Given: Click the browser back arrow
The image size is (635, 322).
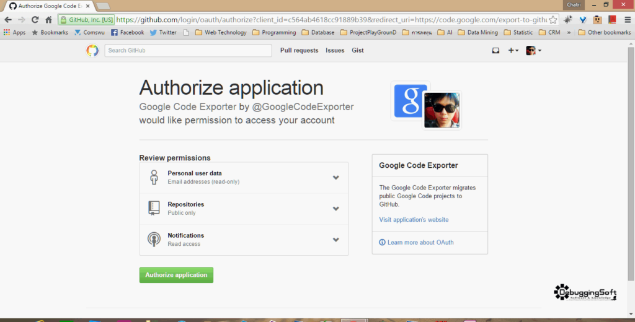Looking at the screenshot, I should click(8, 19).
